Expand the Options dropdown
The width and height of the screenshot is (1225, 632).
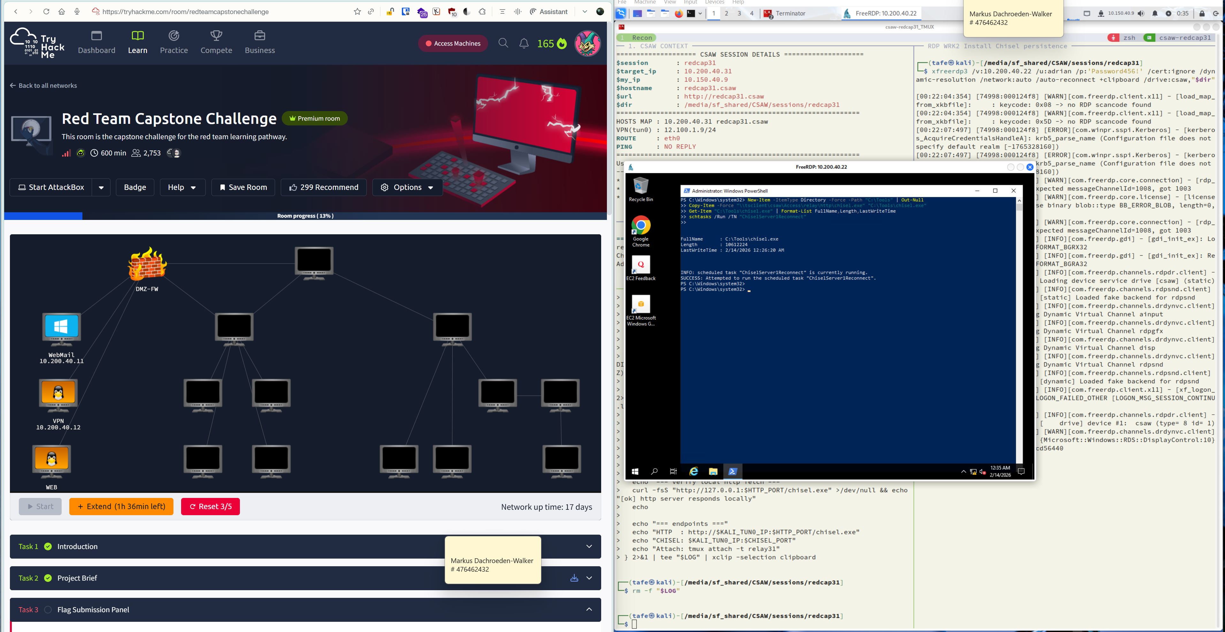(407, 187)
